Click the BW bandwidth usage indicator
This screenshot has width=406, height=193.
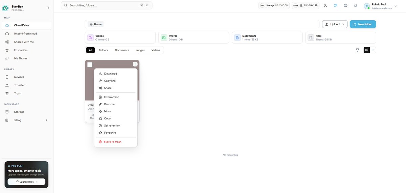(306, 5)
